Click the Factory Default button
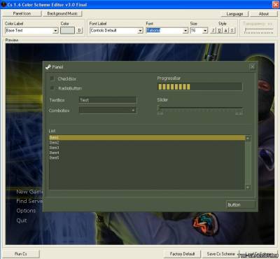This screenshot has height=259, width=280. coord(182,254)
